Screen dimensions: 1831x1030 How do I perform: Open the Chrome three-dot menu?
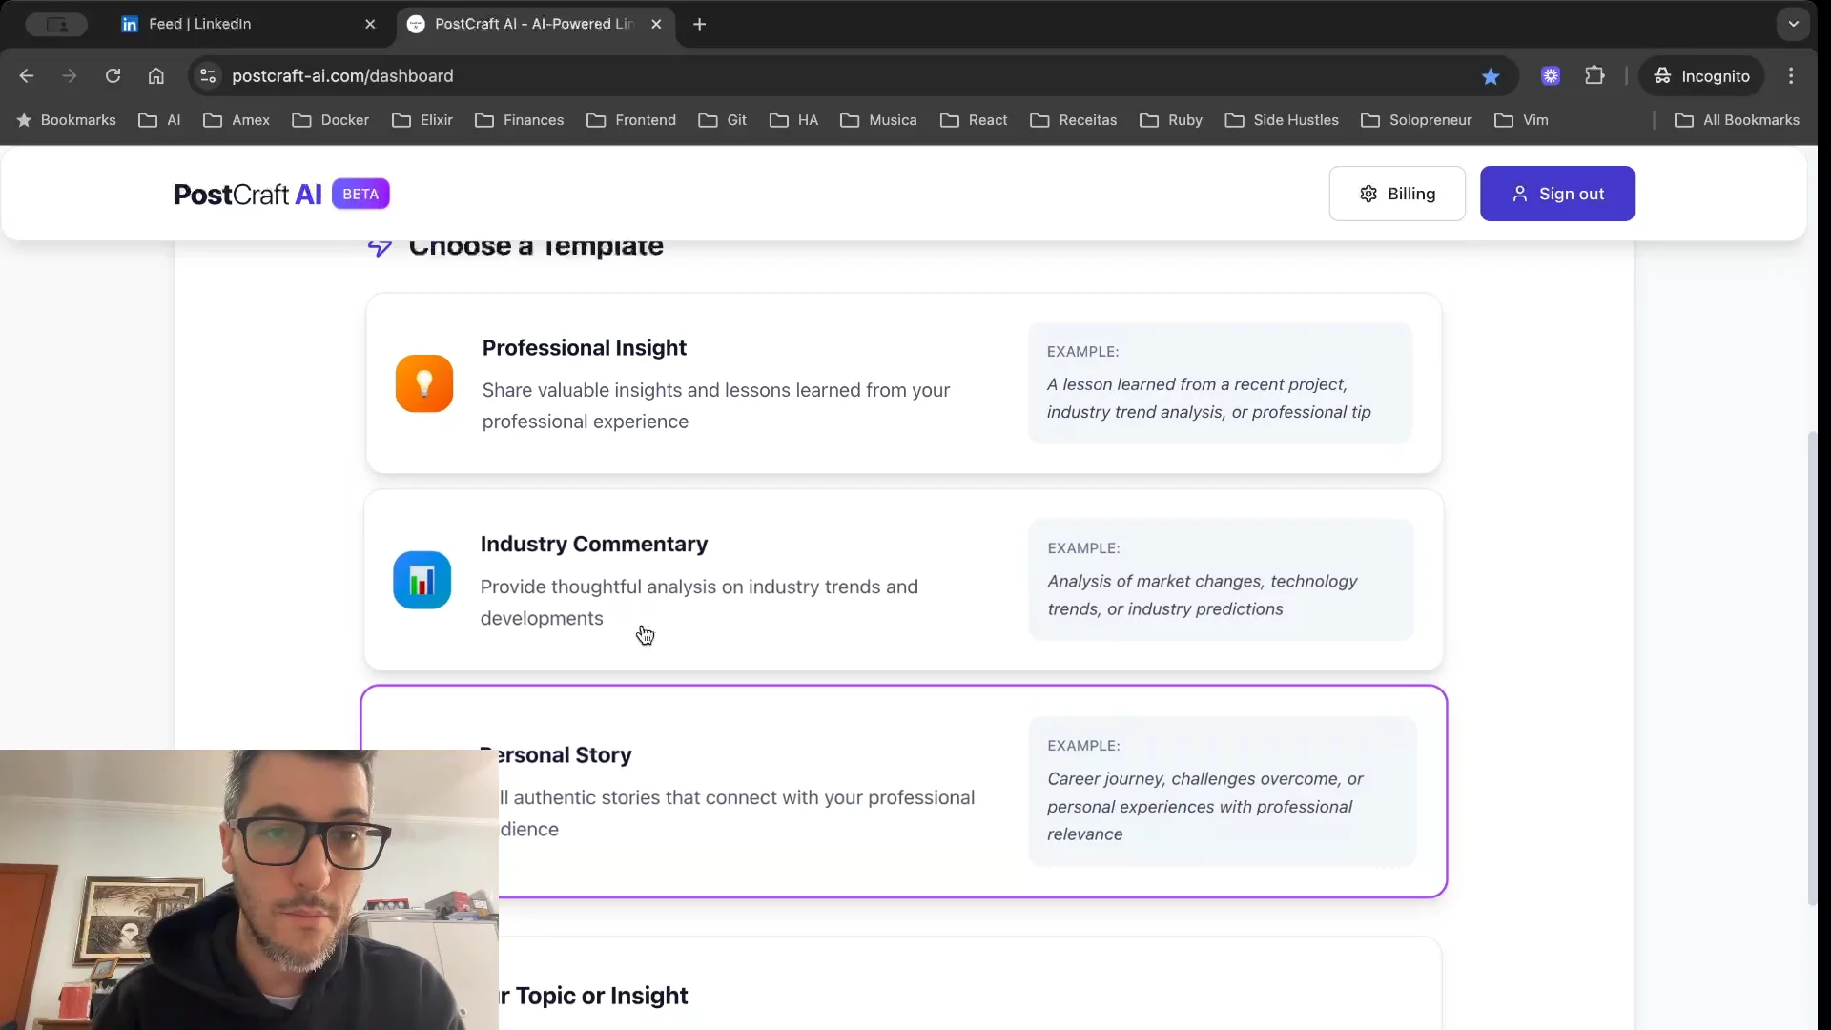click(x=1791, y=75)
